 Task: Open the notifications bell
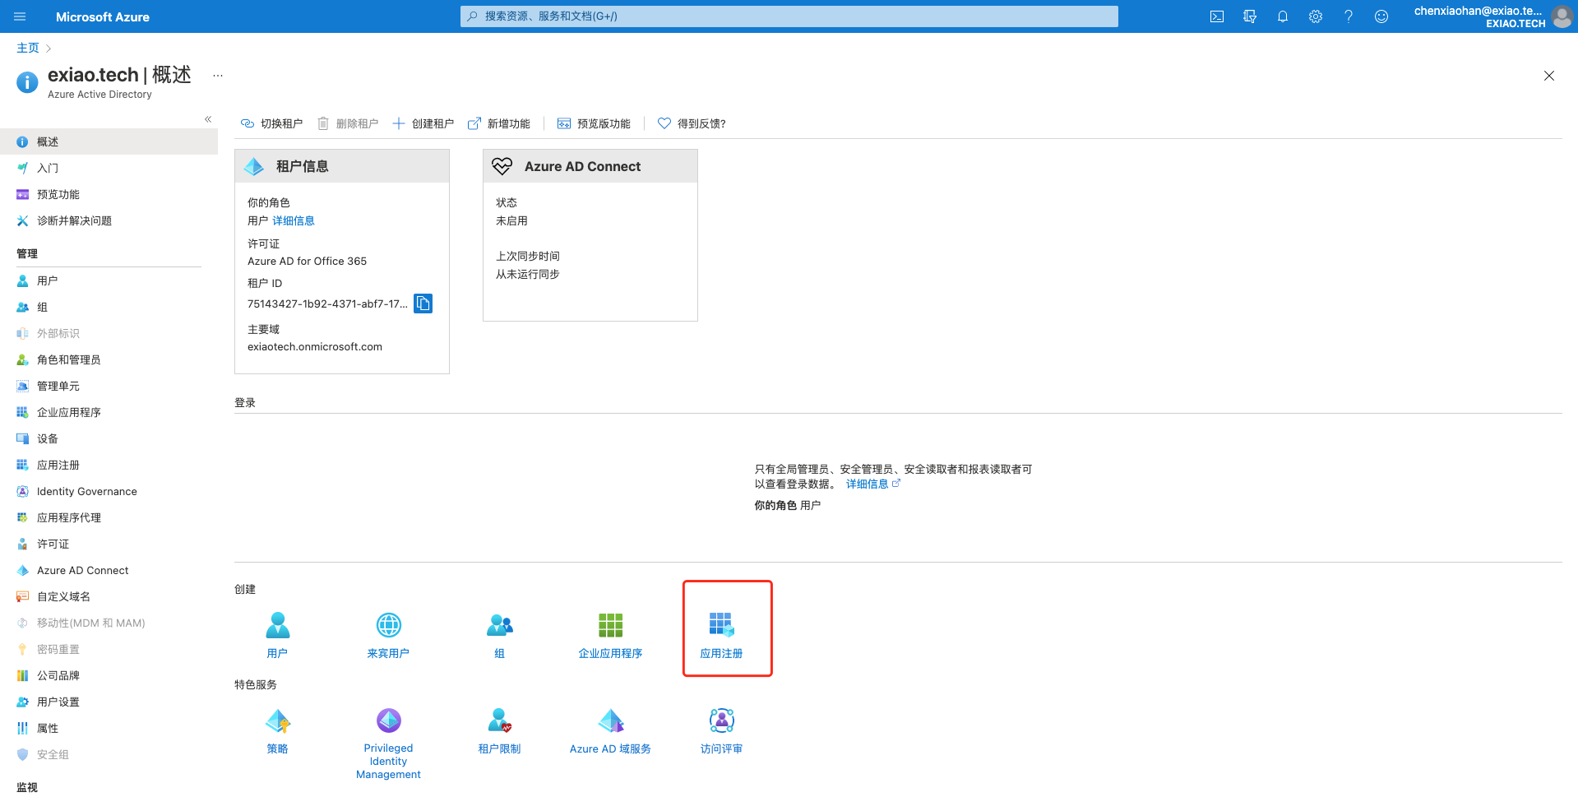coord(1283,16)
